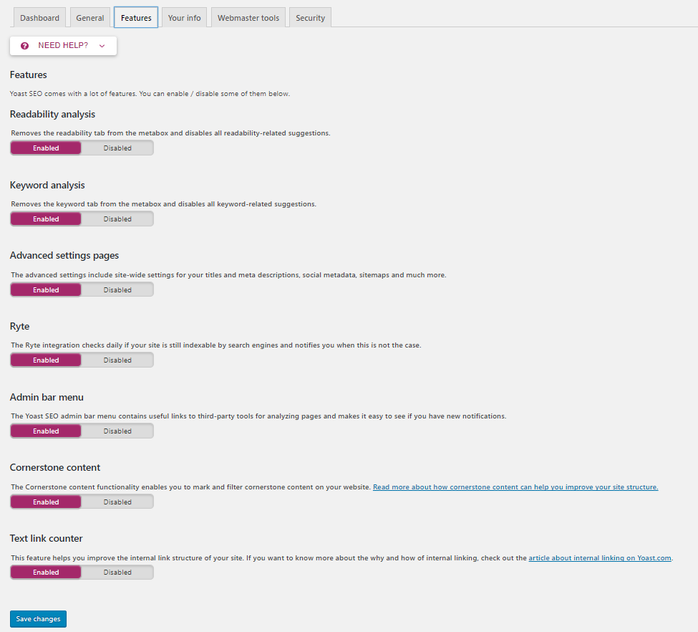The height and width of the screenshot is (632, 698).
Task: Enable the Ryte integration
Action: click(x=46, y=360)
